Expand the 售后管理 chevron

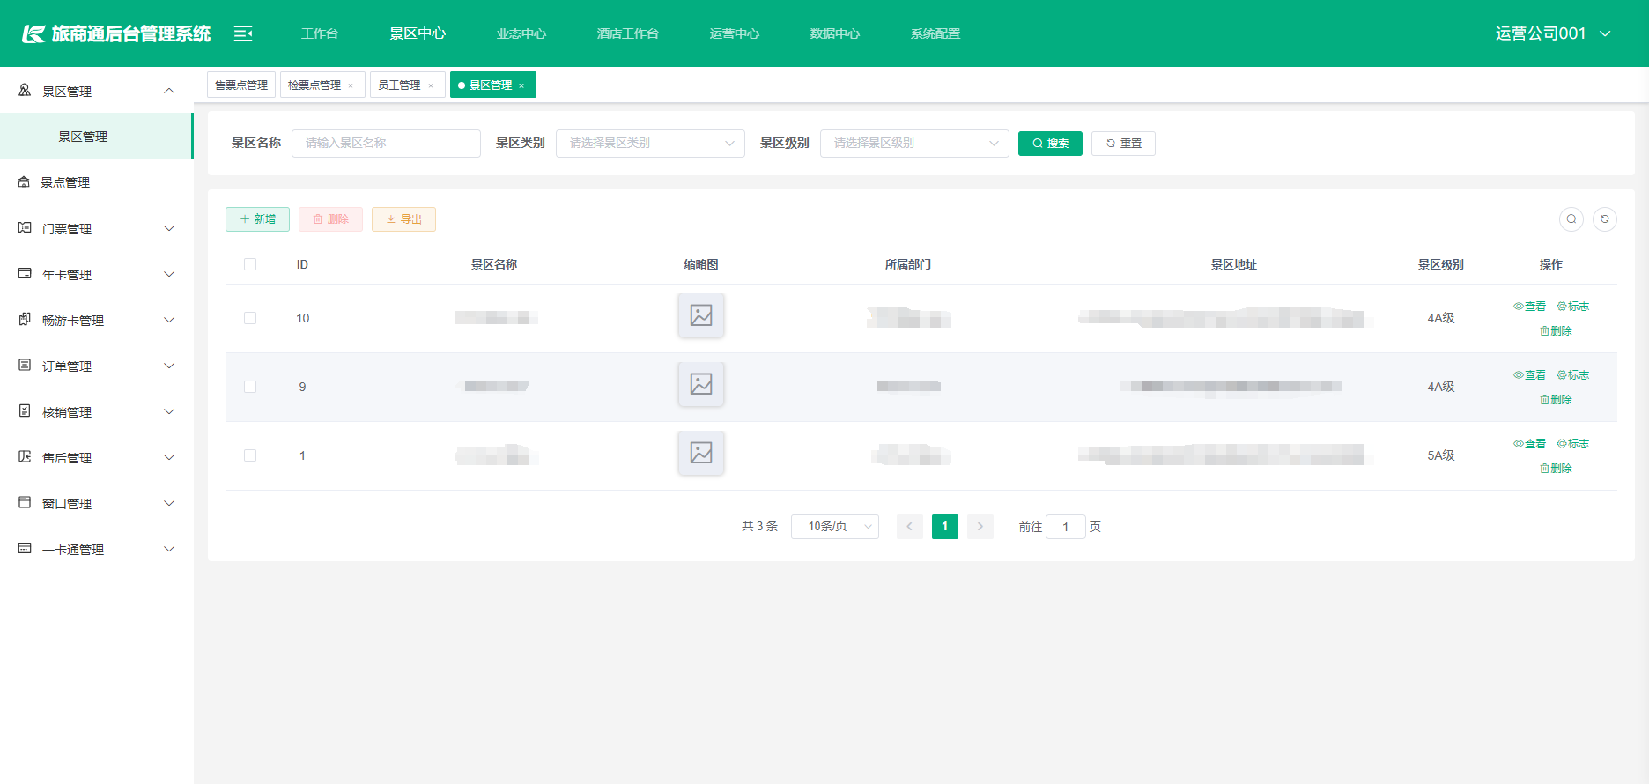coord(169,457)
